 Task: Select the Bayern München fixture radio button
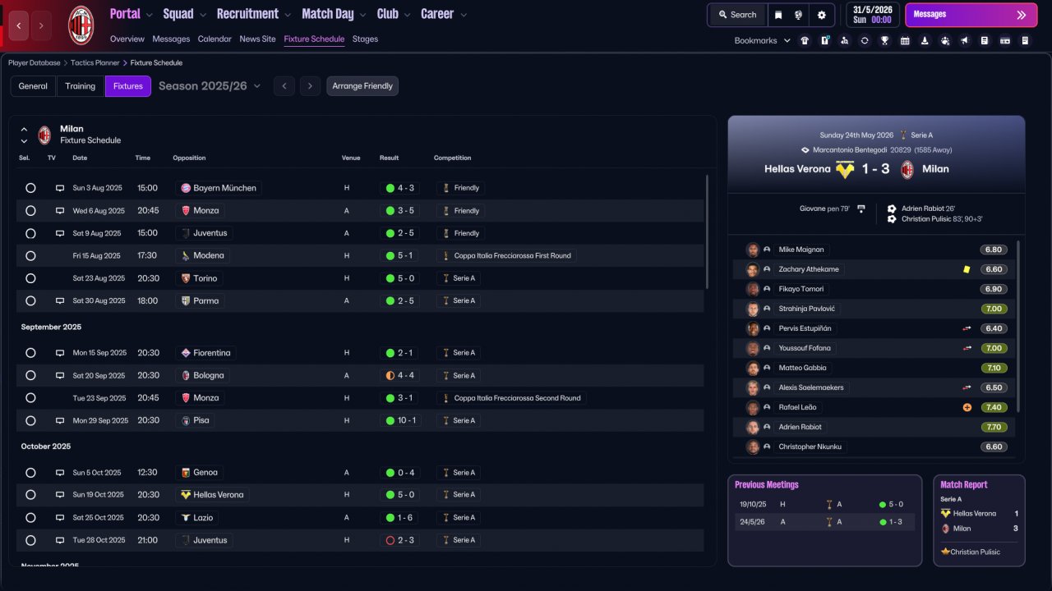pos(30,188)
